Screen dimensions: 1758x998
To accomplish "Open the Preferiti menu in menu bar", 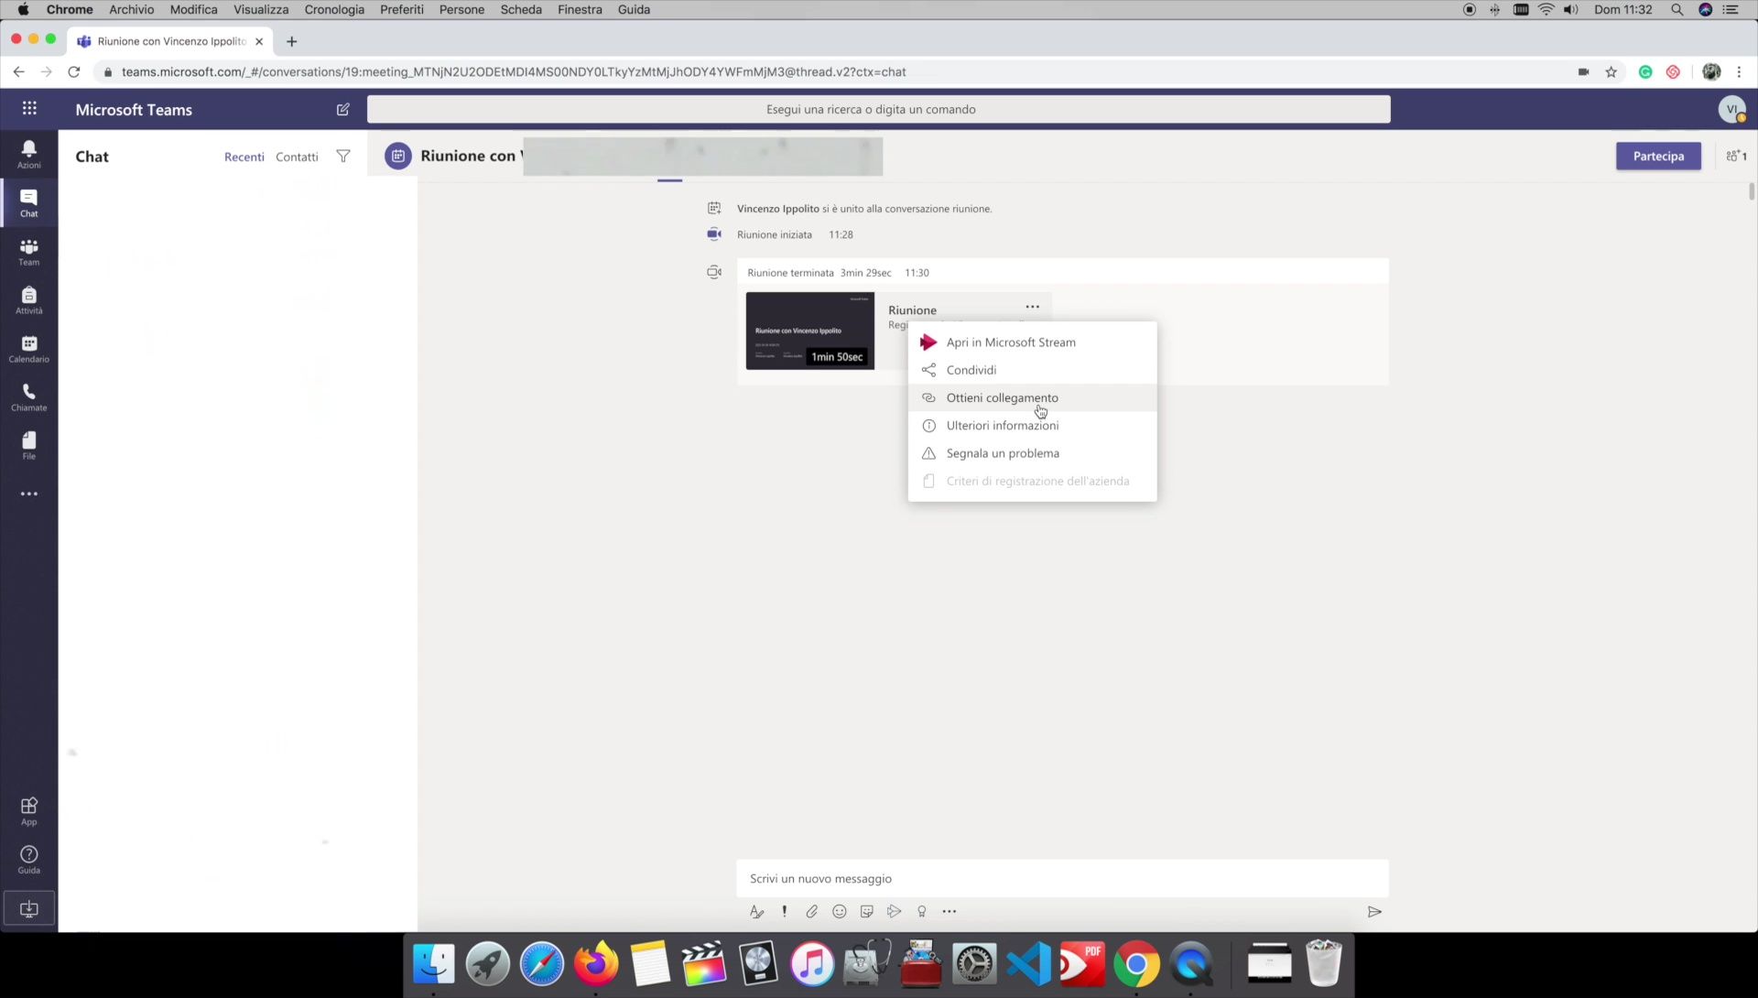I will click(402, 9).
